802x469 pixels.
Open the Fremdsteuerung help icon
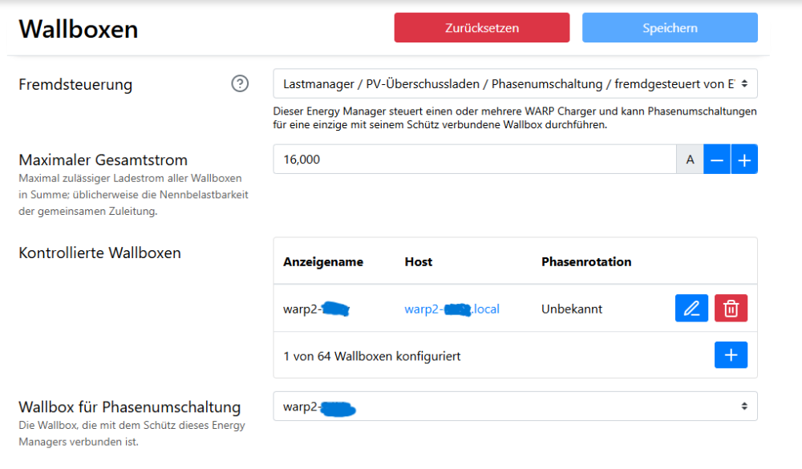click(x=240, y=83)
